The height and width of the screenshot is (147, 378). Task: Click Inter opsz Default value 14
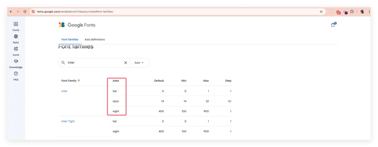pyautogui.click(x=162, y=101)
